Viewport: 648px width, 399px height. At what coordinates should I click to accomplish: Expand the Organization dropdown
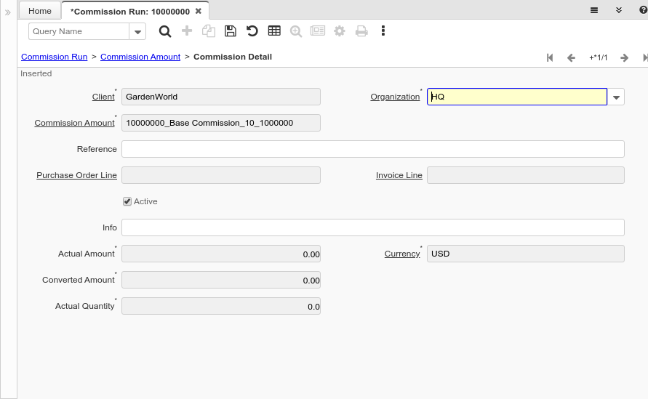point(616,97)
